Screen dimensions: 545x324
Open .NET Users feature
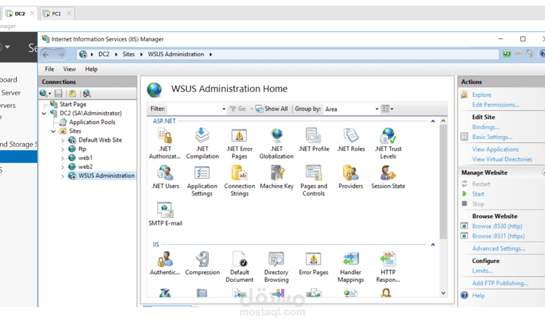(x=165, y=177)
